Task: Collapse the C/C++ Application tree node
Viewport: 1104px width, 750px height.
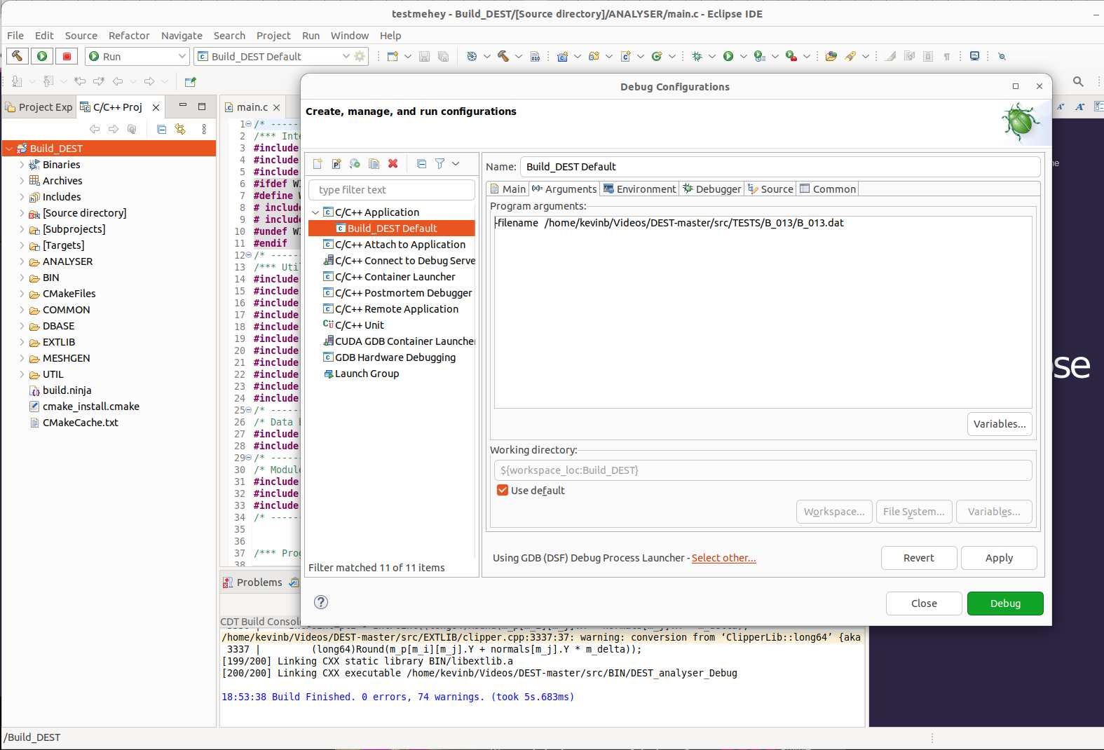Action: 315,212
